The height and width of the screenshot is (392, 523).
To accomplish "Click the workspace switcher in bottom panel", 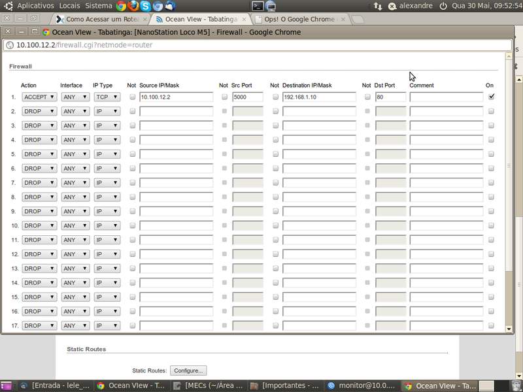I will pos(494,385).
